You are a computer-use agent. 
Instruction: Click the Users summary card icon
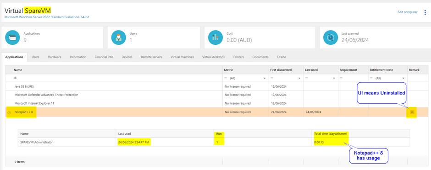118,37
